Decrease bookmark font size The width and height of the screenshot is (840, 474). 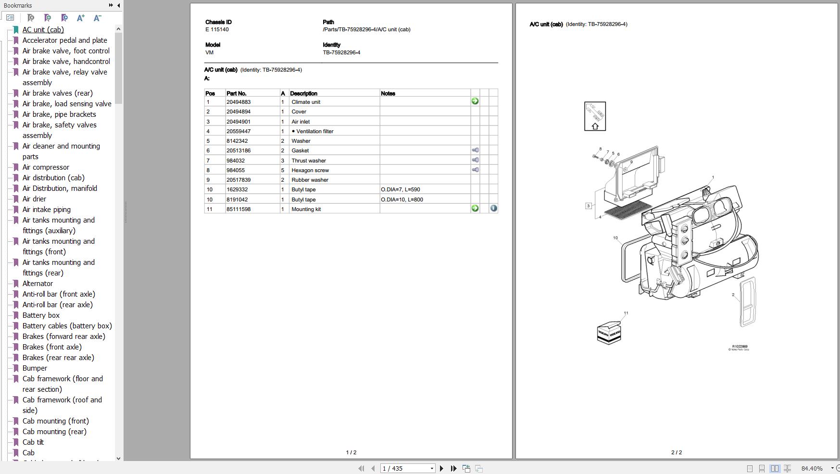click(97, 18)
